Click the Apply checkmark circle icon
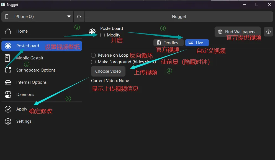Viewport: 275px width, 160px height. 8,109
